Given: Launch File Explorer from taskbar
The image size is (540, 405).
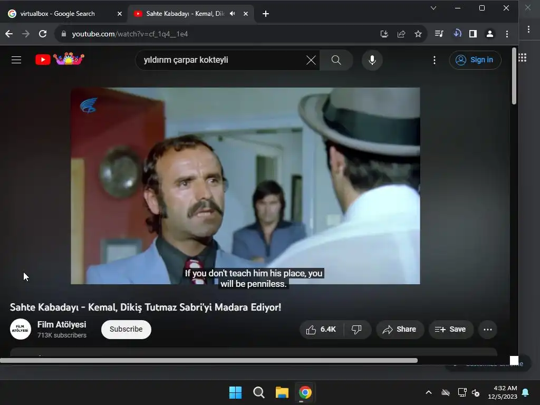Looking at the screenshot, I should tap(282, 392).
